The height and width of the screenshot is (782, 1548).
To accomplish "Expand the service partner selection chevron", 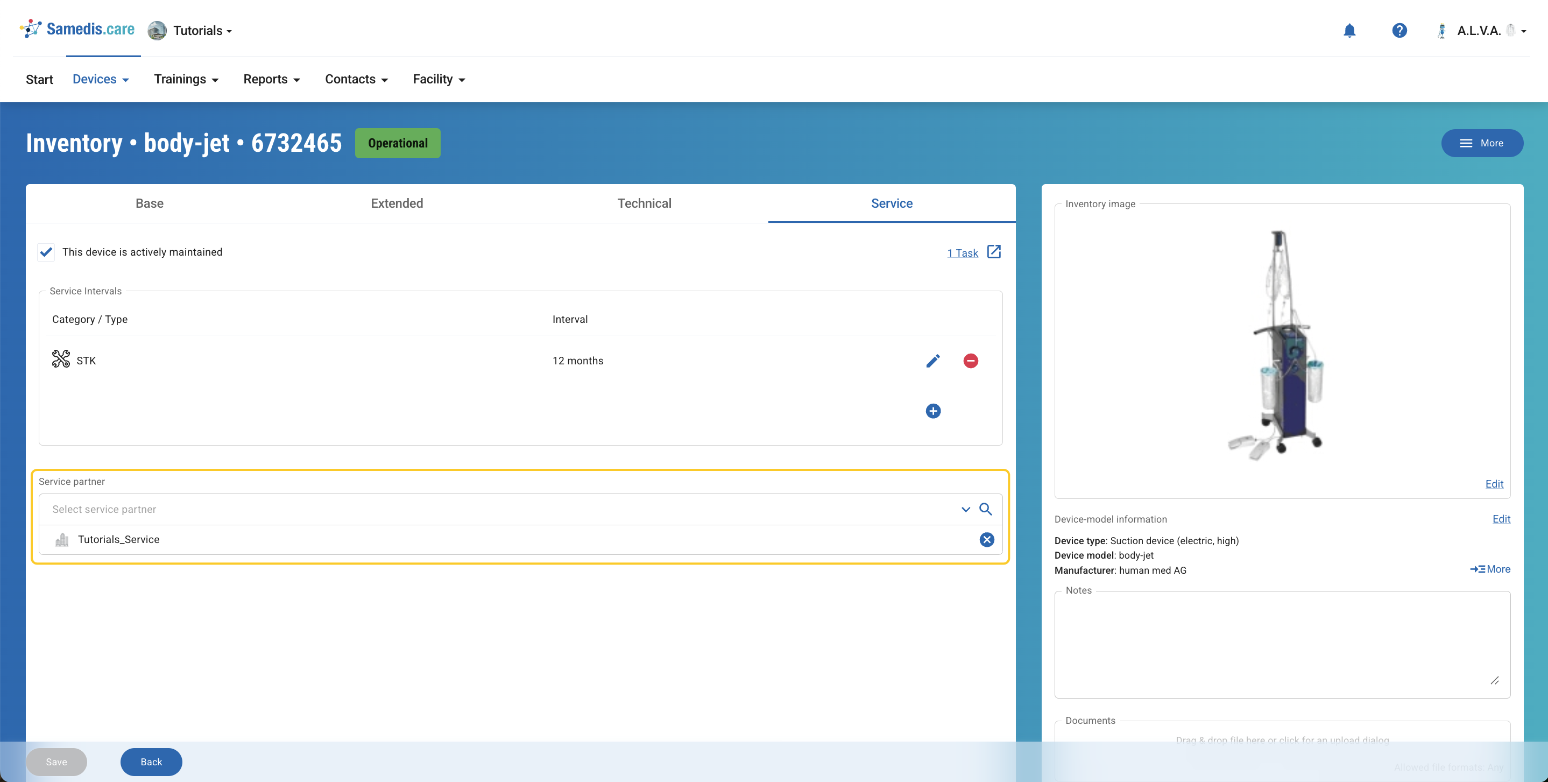I will click(x=965, y=509).
